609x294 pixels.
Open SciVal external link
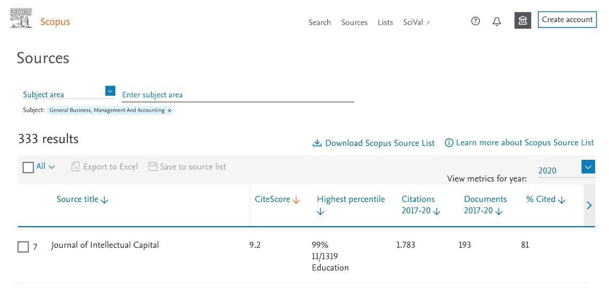click(416, 22)
